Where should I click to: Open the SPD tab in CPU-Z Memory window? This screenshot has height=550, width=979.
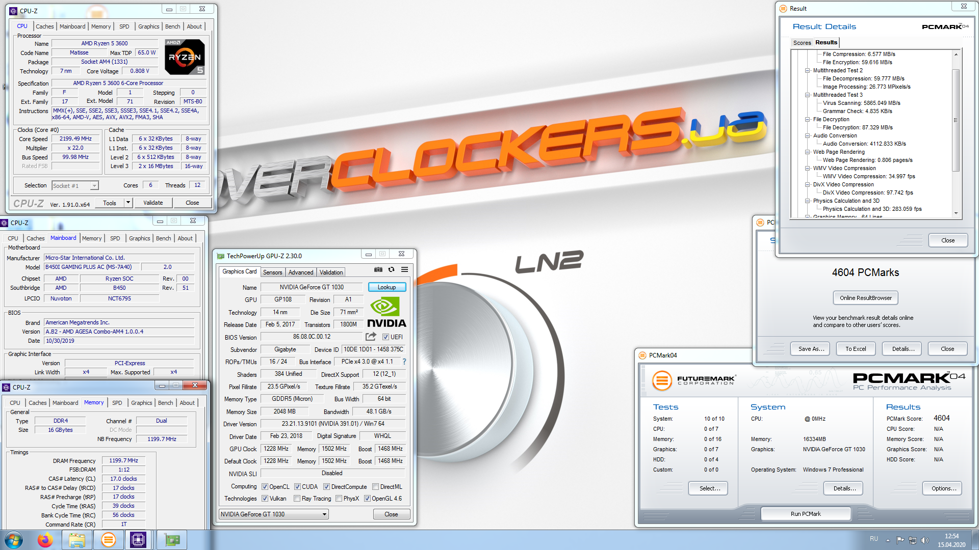117,403
